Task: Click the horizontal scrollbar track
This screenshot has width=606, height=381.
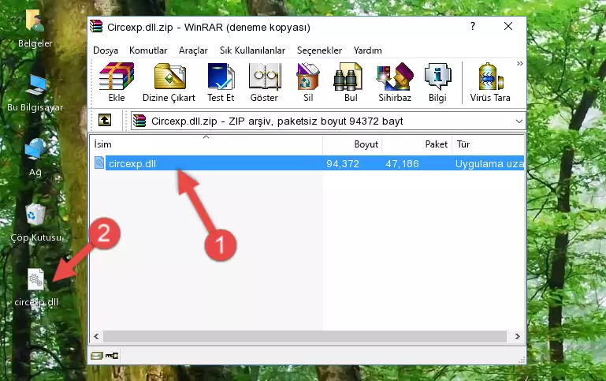Action: [304, 336]
